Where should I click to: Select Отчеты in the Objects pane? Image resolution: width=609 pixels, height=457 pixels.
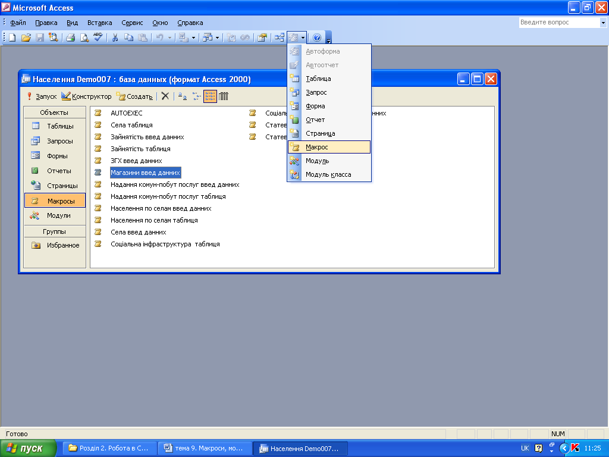click(x=55, y=171)
